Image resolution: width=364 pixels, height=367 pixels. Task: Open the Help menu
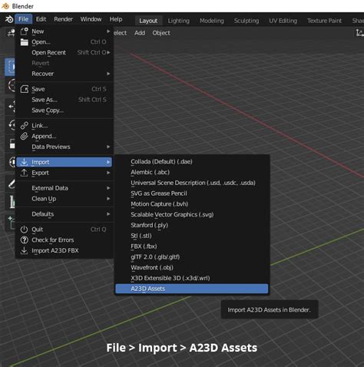116,19
